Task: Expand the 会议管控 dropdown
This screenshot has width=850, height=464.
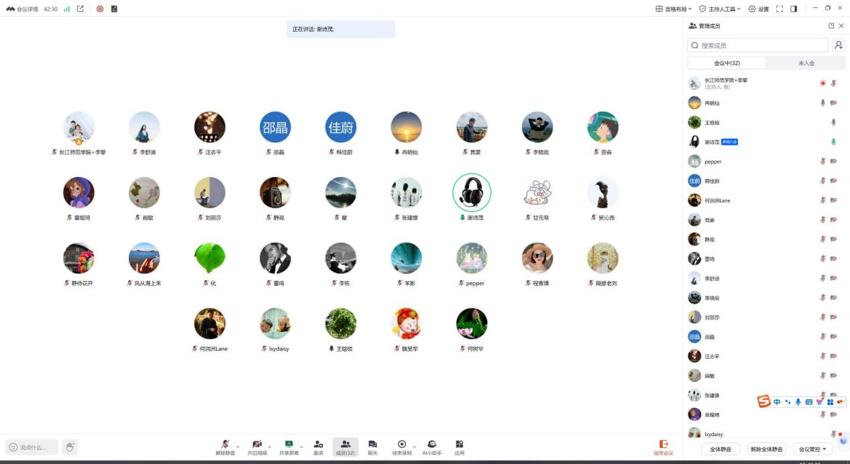Action: pos(812,449)
